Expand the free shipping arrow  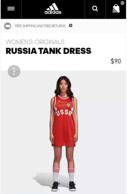pos(71,26)
